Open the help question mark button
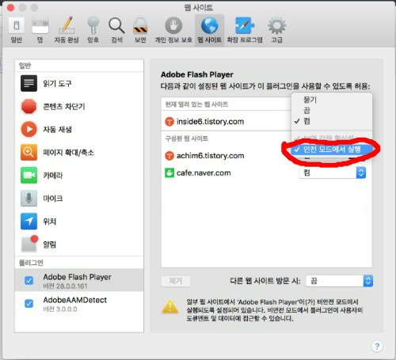Image resolution: width=396 pixels, height=360 pixels. (377, 347)
